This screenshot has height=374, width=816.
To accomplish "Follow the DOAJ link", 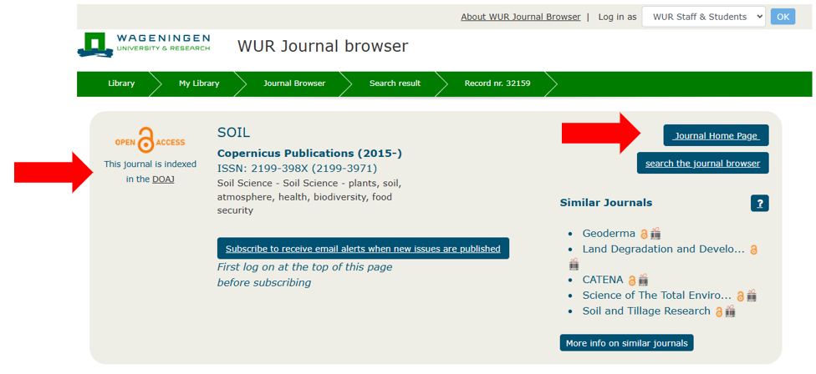I will pyautogui.click(x=163, y=179).
